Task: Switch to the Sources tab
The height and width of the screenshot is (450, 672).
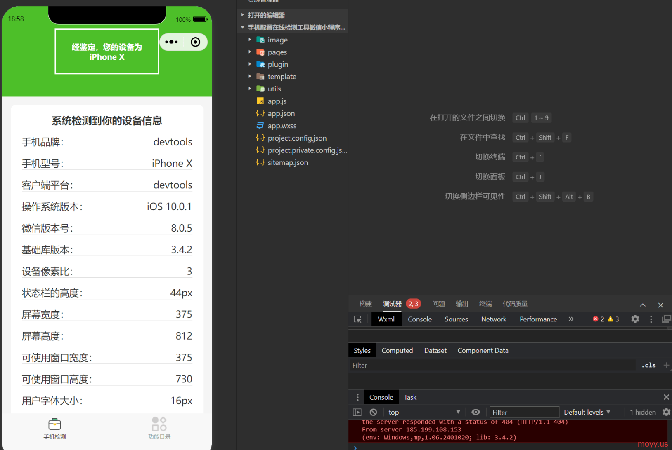Action: [x=456, y=319]
